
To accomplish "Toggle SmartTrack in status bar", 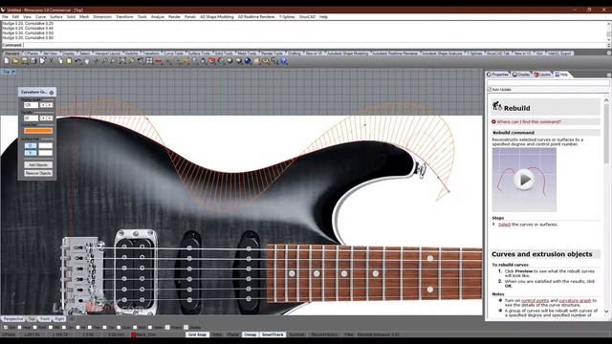I will pos(273,334).
